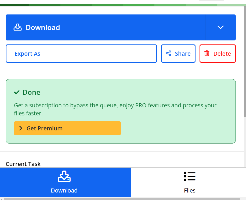Click the download icon in the bottom navigation bar
This screenshot has height=200, width=246.
pyautogui.click(x=64, y=176)
